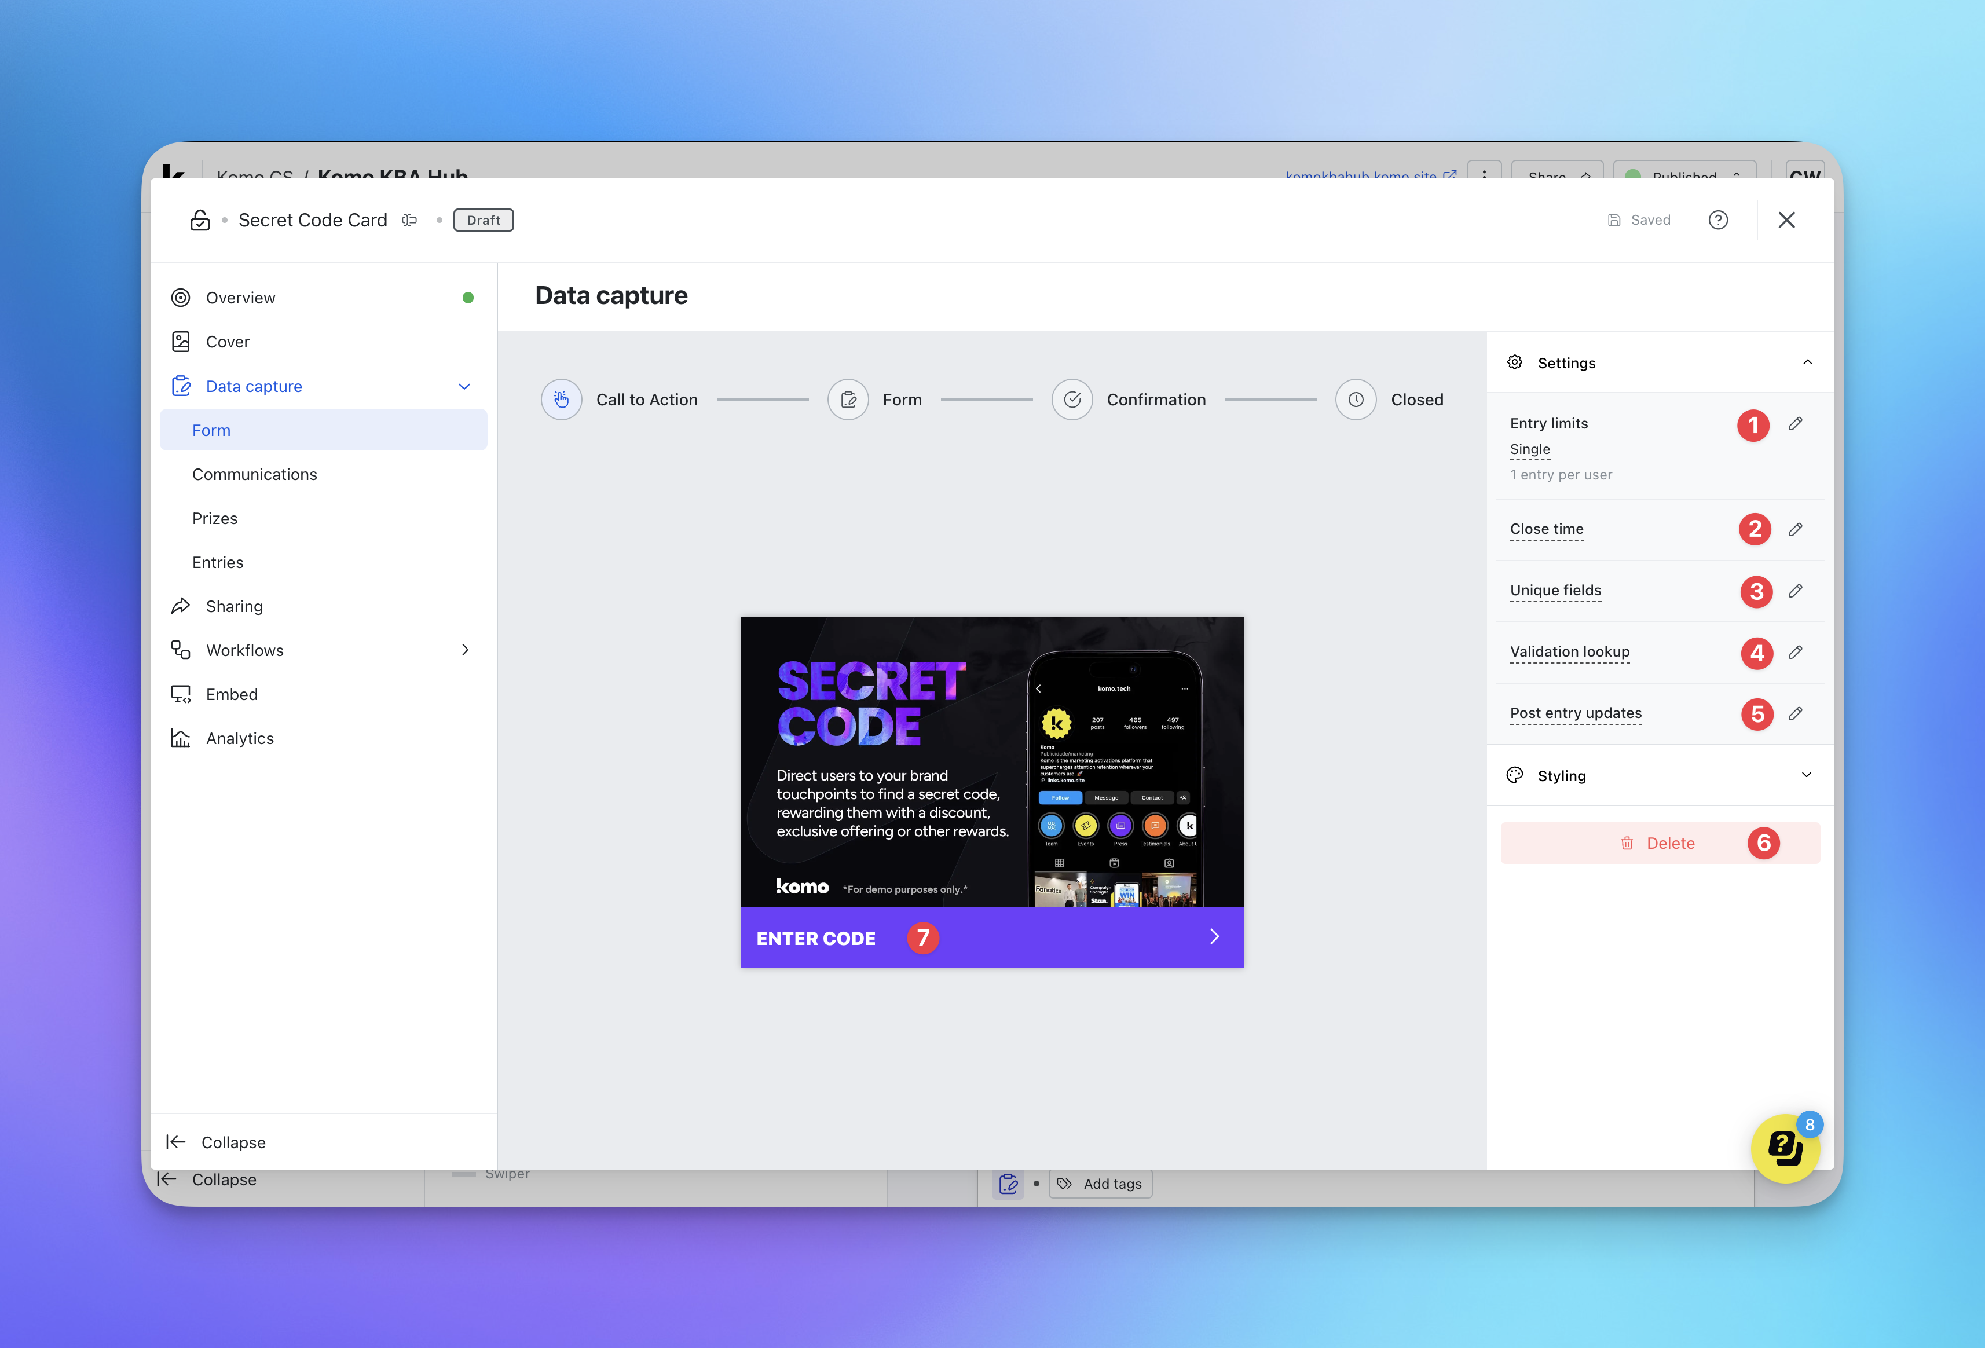
Task: Select the Call to Action step icon
Action: coord(561,400)
